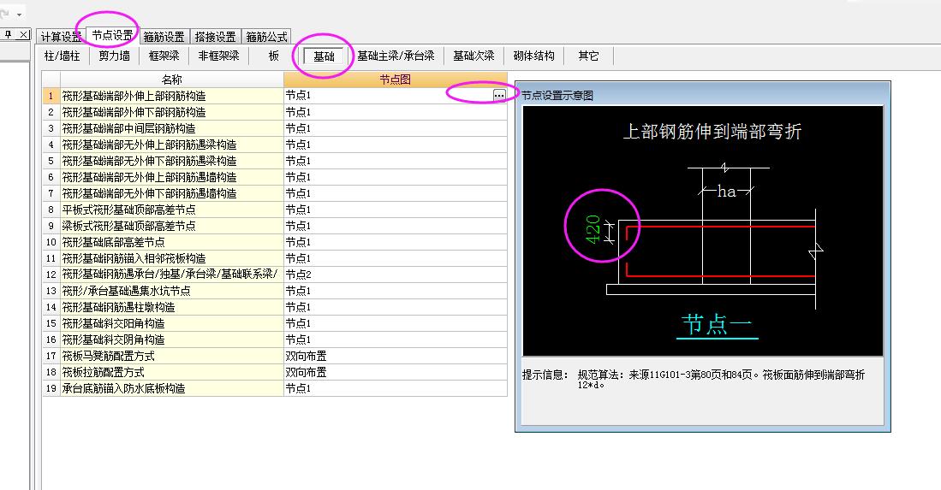Select the 非框架梁 category
Image resolution: width=941 pixels, height=490 pixels.
[218, 56]
